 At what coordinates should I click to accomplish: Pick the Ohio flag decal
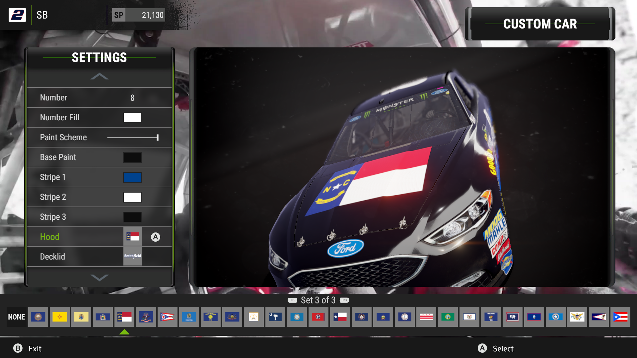click(168, 317)
